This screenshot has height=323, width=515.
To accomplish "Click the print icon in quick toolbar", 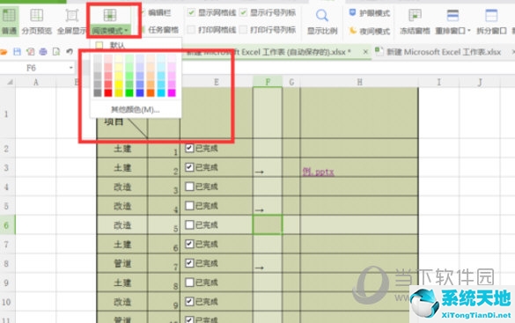I will coord(43,52).
